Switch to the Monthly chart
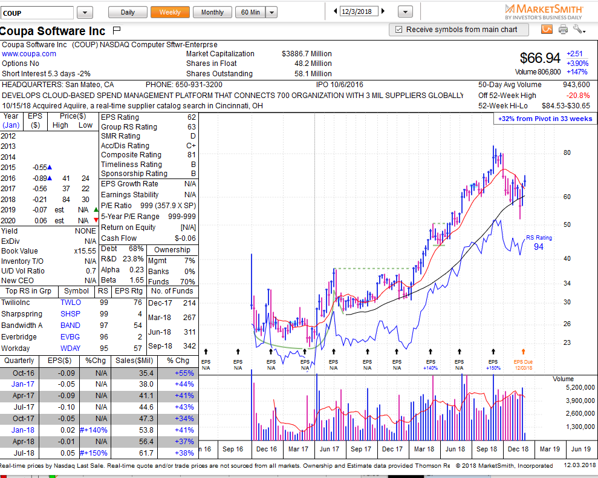The width and height of the screenshot is (598, 478). point(212,12)
